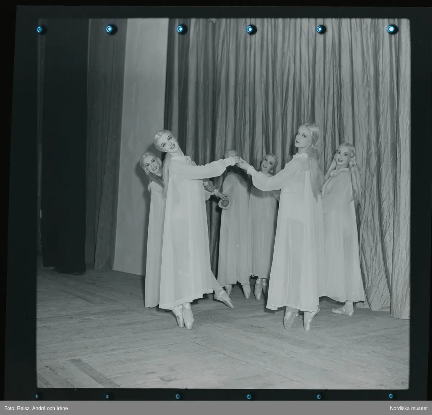Click the third blue dot on the top edge
This screenshot has height=415, width=432.
(x=181, y=29)
